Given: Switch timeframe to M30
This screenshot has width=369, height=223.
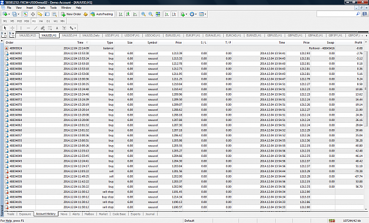Looking at the screenshot, I should pyautogui.click(x=27, y=21).
